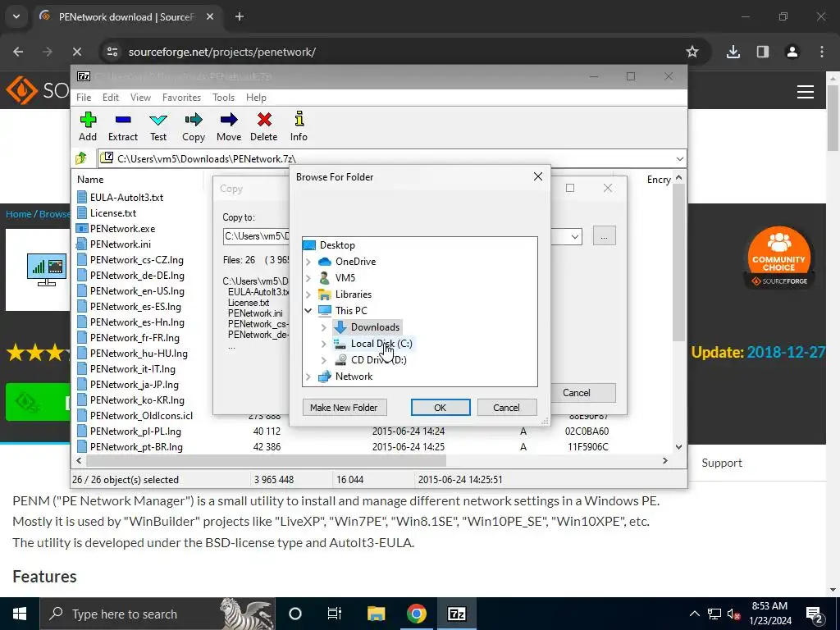This screenshot has width=840, height=630.
Task: Select EULA-AutoIt3.txt in file list
Action: pos(120,197)
